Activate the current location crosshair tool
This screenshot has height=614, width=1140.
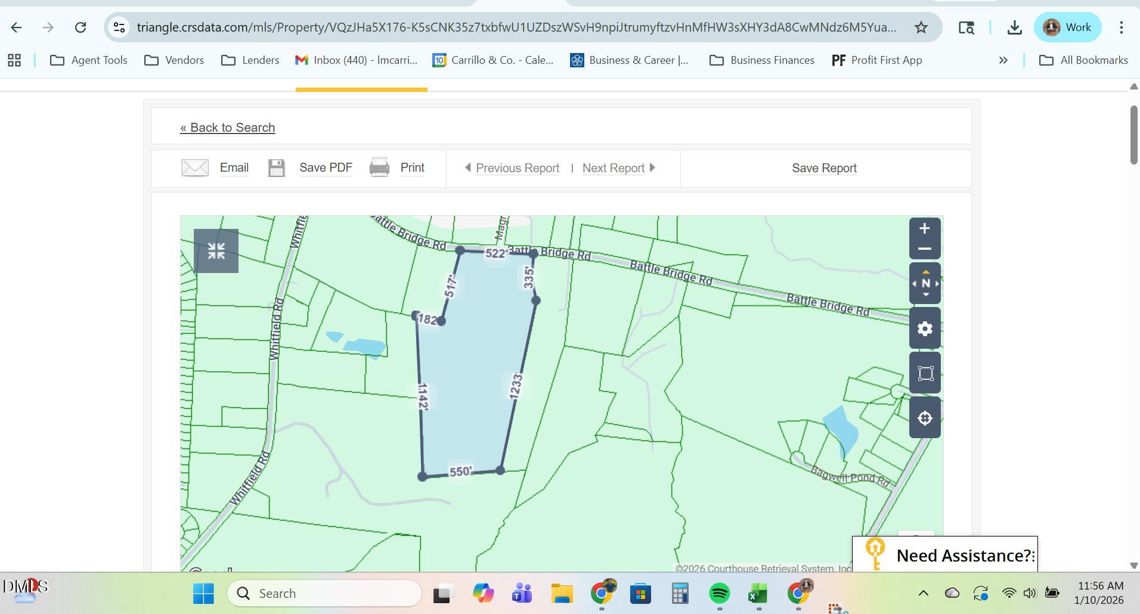coord(925,417)
